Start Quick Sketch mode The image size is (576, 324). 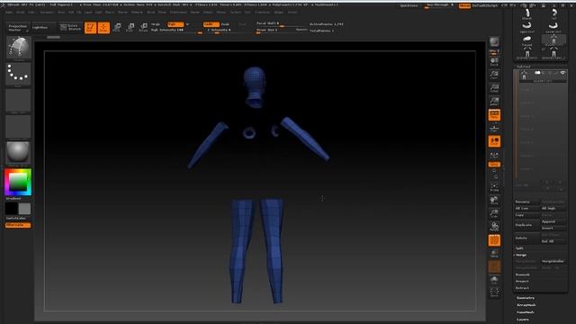pyautogui.click(x=70, y=28)
